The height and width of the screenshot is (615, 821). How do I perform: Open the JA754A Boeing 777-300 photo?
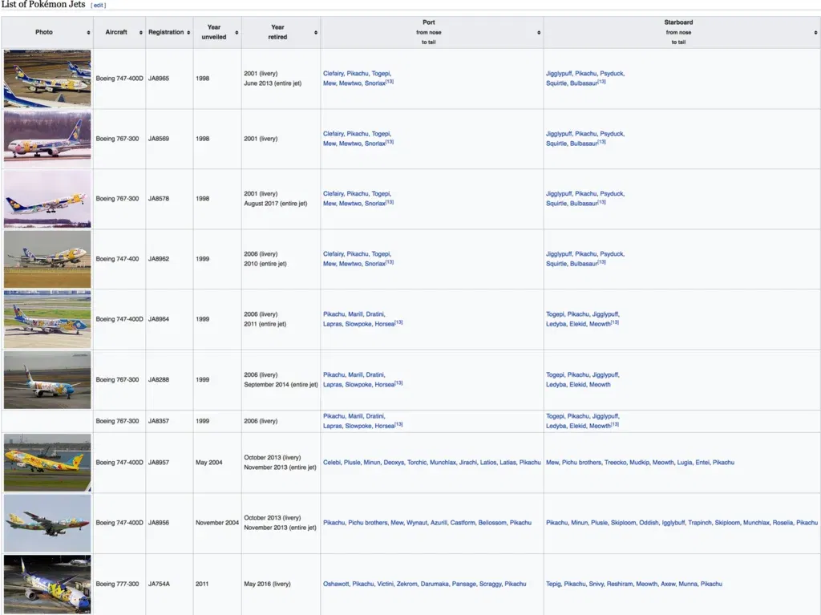(47, 584)
